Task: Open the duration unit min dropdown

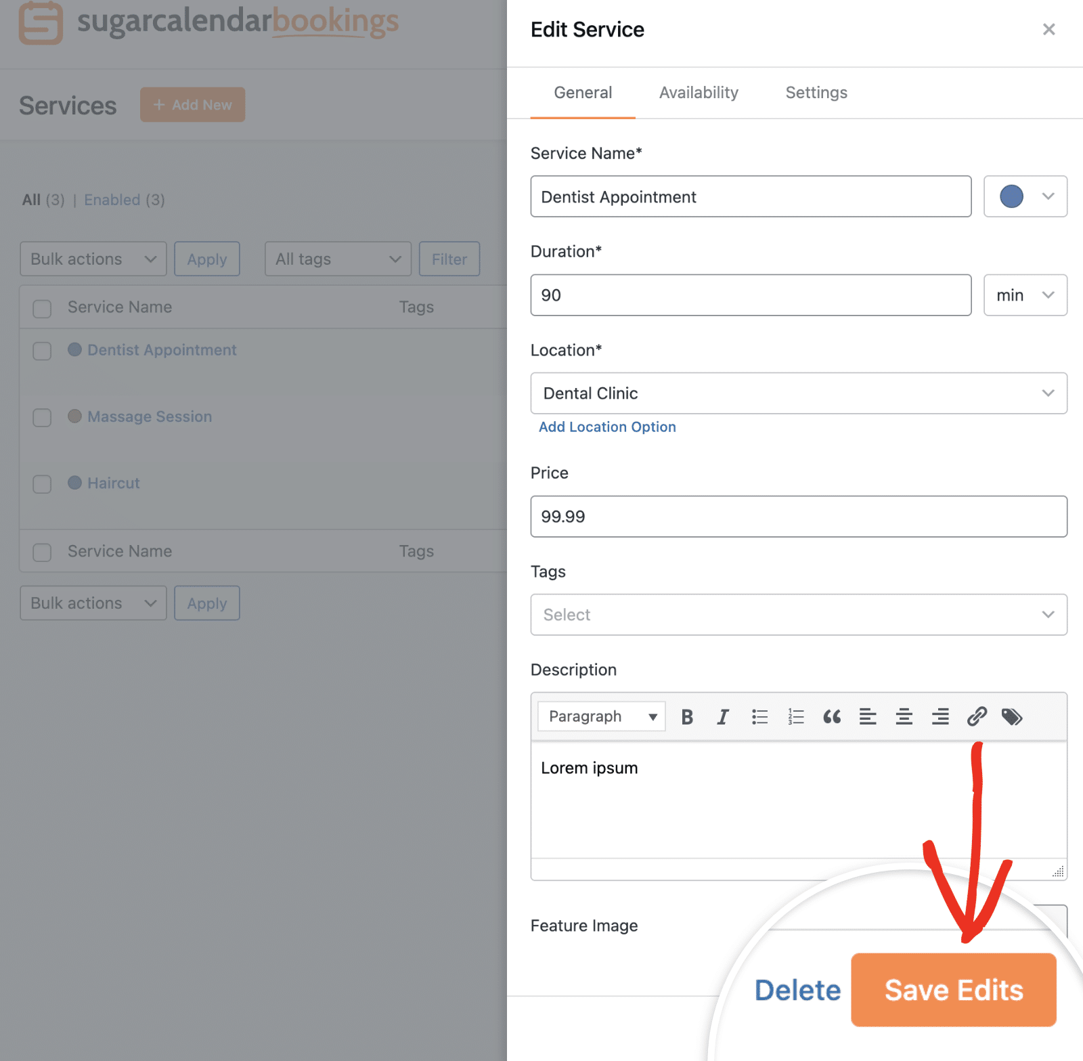Action: point(1025,295)
